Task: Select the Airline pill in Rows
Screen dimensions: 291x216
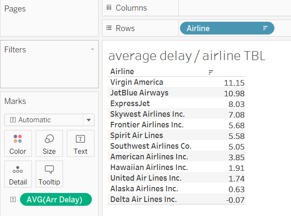Action: click(227, 28)
